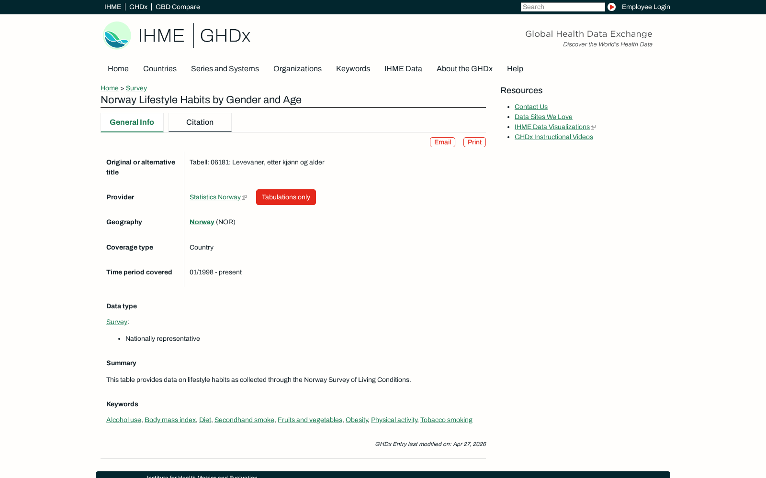Image resolution: width=766 pixels, height=478 pixels.
Task: Click the red search submit arrow icon
Action: [611, 7]
